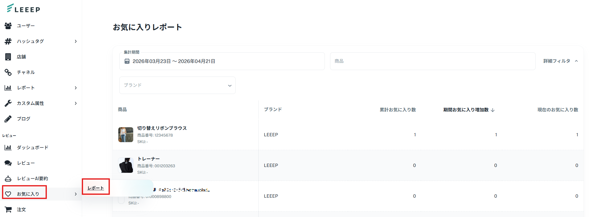Select the 注文 cart icon
This screenshot has width=589, height=217.
(8, 209)
